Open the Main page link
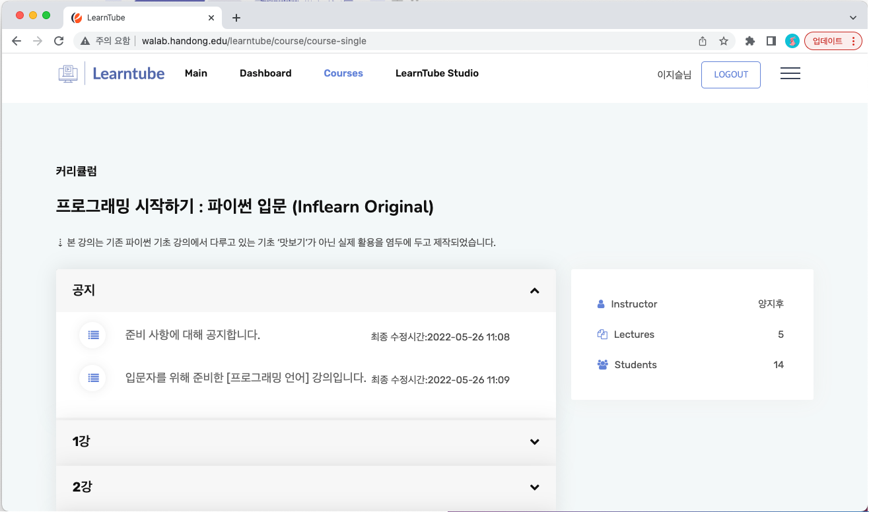This screenshot has height=512, width=869. [196, 73]
